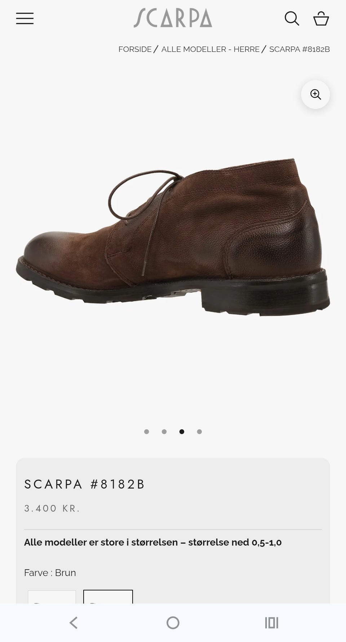Zoom into the product image
Image resolution: width=346 pixels, height=642 pixels.
coord(315,94)
